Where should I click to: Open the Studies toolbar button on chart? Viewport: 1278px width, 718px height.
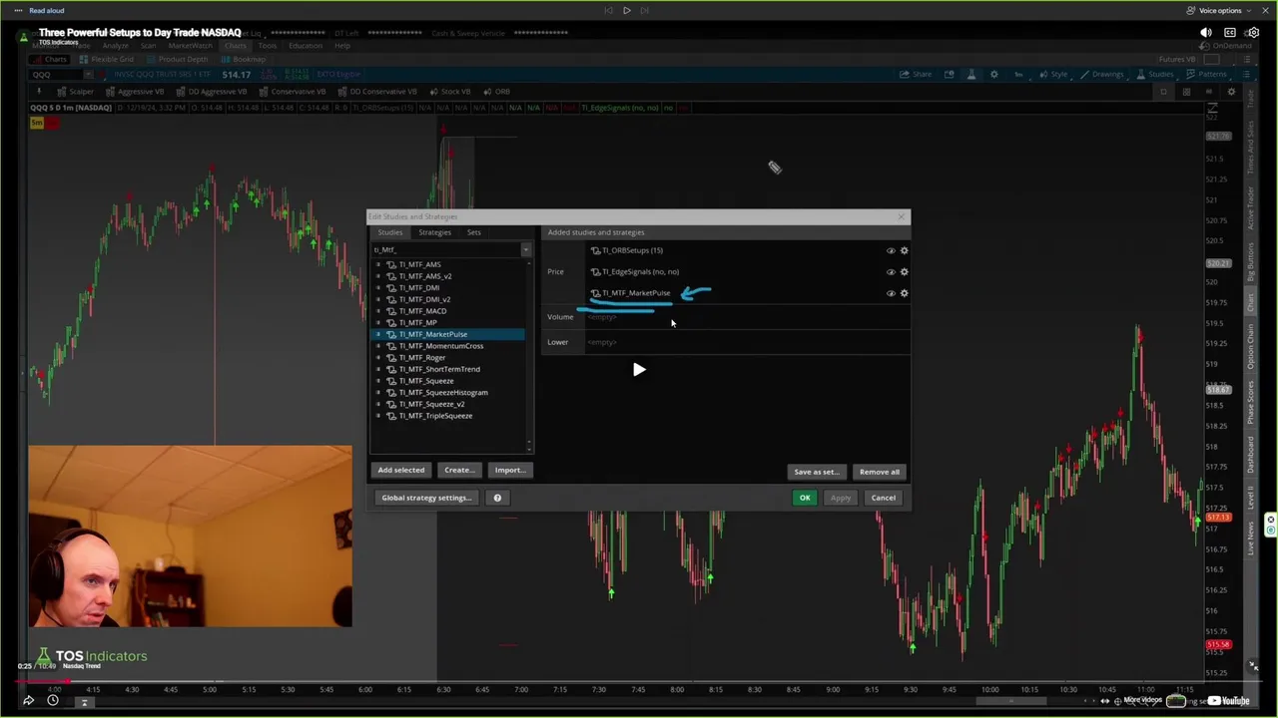[x=1154, y=74]
